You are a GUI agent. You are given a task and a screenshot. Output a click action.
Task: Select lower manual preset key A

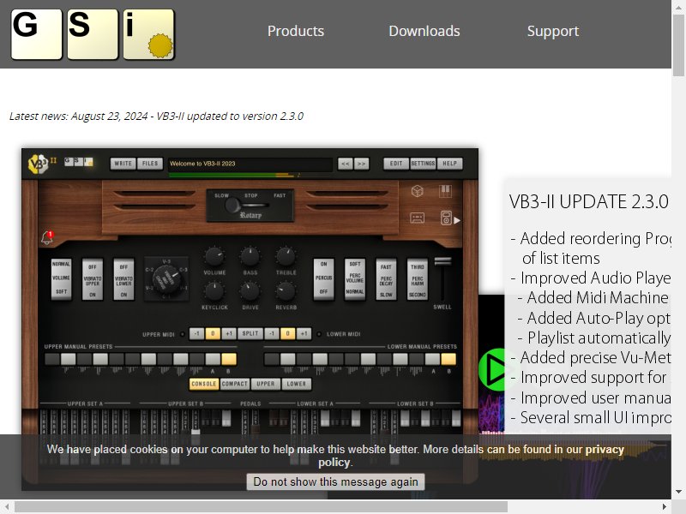coord(432,359)
